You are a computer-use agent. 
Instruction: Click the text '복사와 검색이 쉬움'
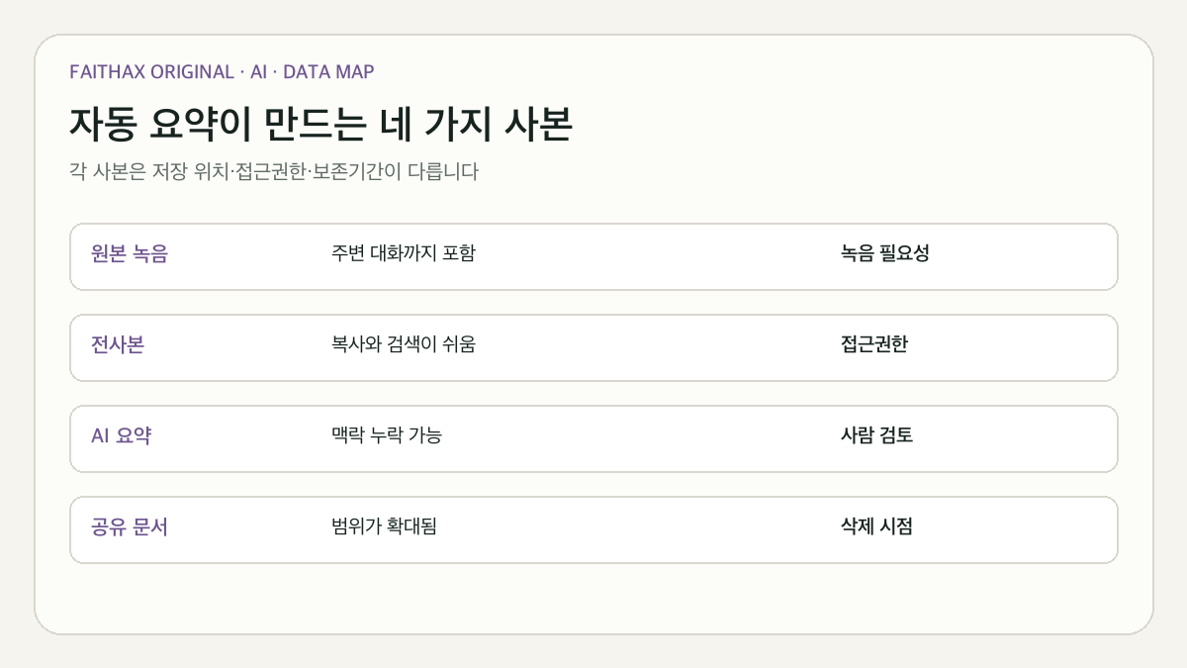coord(404,344)
